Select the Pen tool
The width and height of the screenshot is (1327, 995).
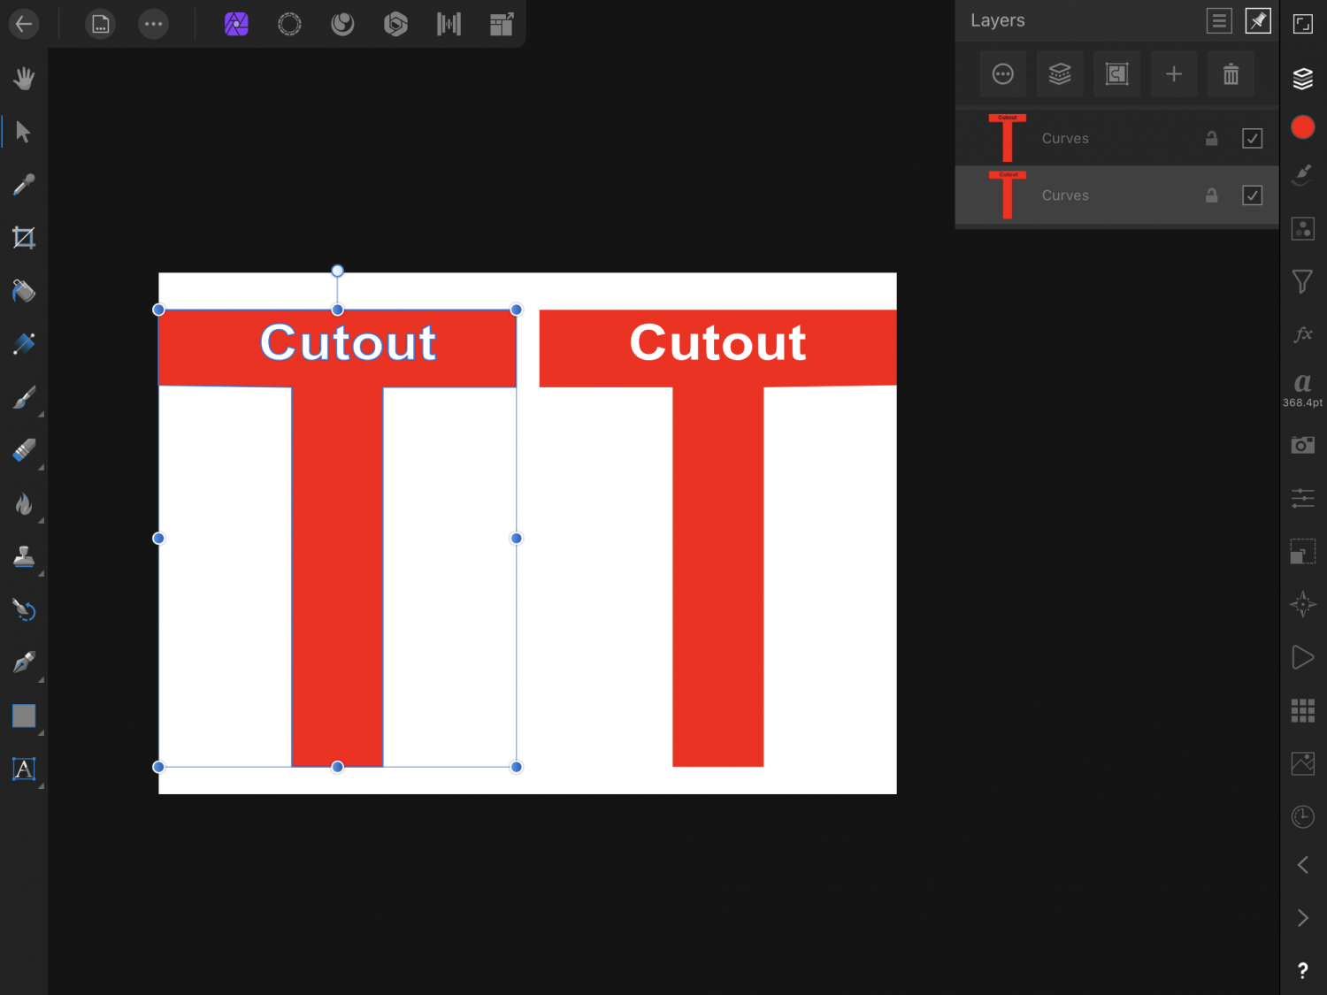[24, 662]
